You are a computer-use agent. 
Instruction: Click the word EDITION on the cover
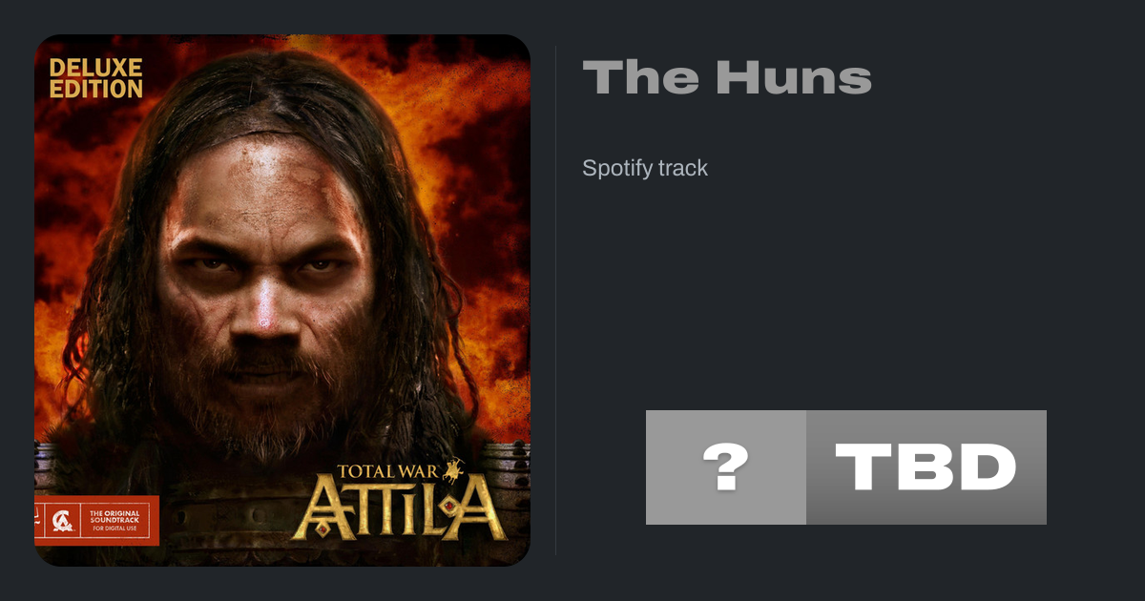95,90
